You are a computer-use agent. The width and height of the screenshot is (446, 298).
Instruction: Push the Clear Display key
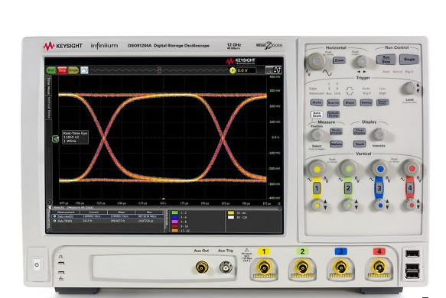point(360,131)
